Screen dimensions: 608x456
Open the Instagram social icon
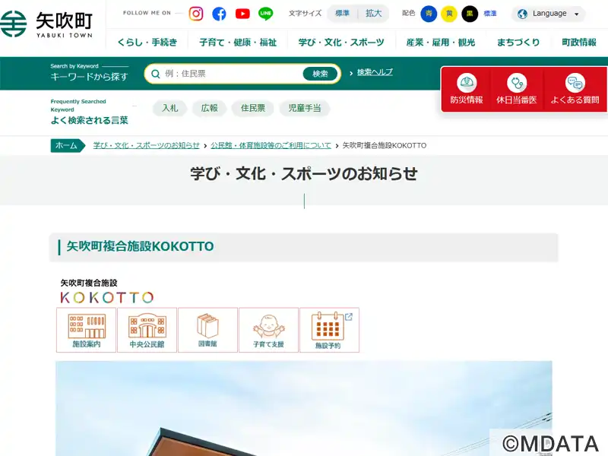(x=196, y=14)
